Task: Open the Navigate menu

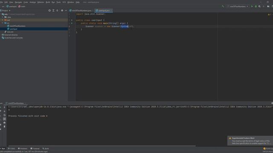Action: 18,2
